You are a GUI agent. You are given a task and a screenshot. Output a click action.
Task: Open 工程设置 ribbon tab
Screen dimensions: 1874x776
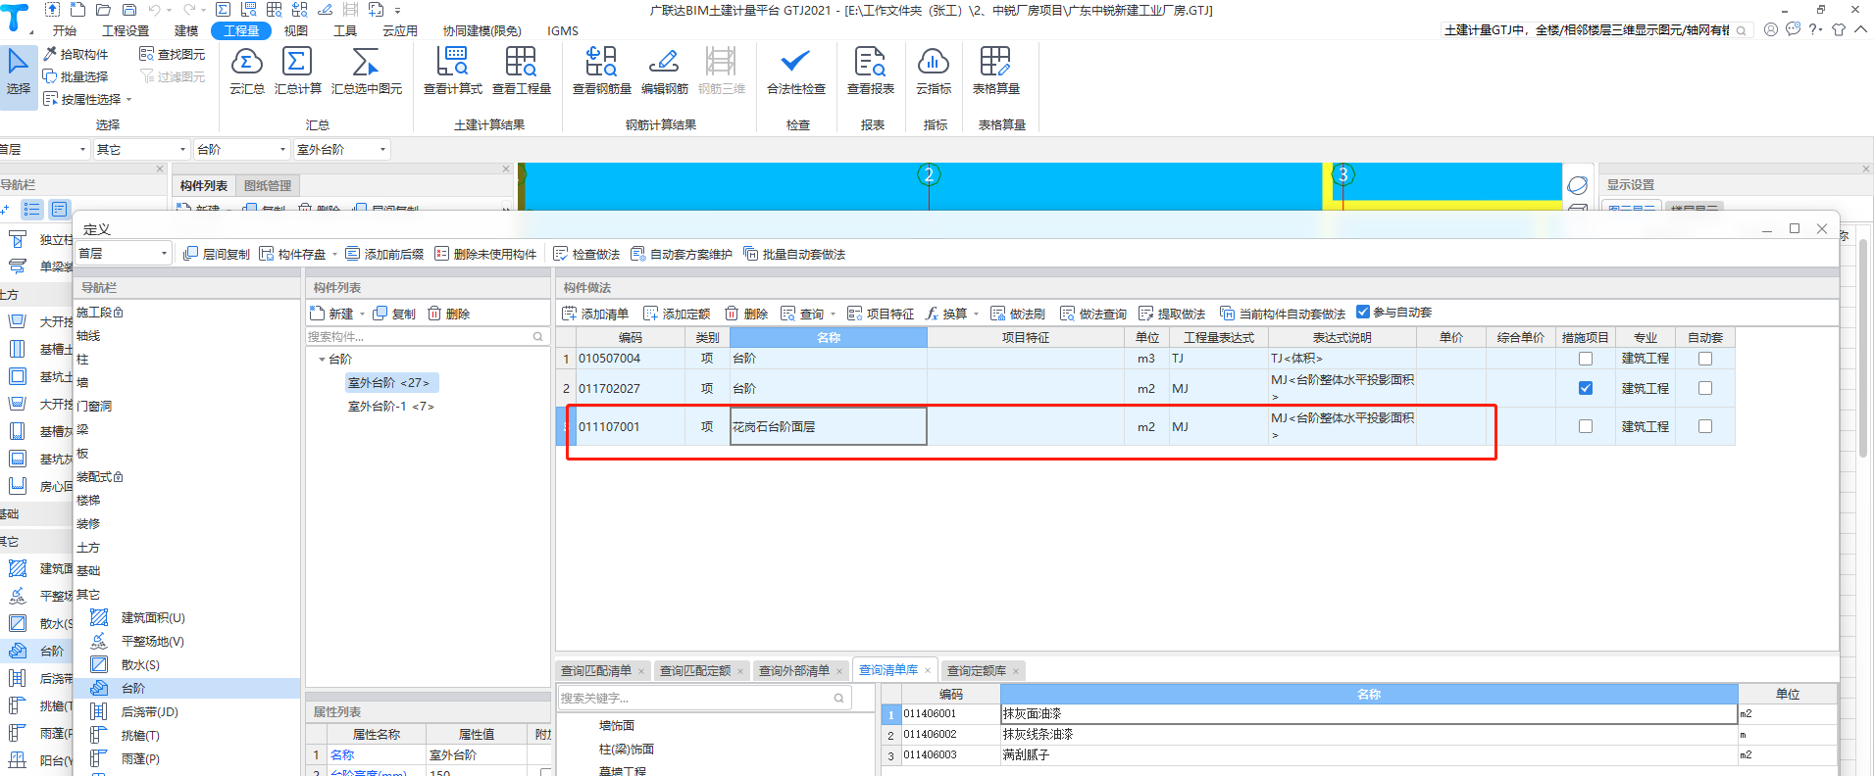pos(126,30)
